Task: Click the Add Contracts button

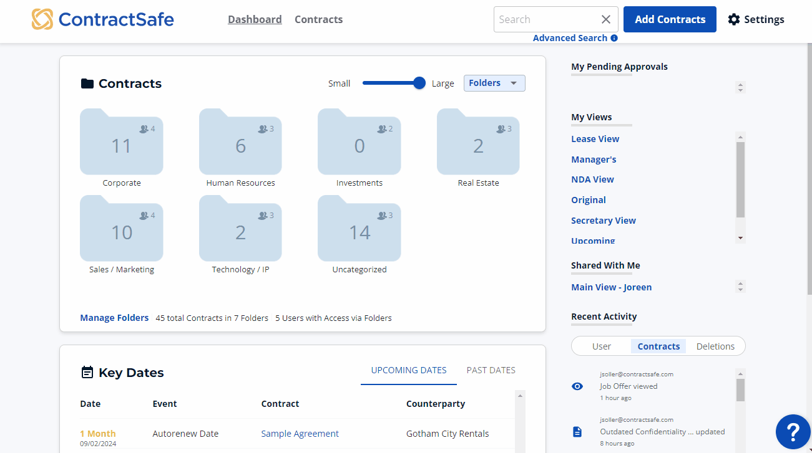Action: [x=670, y=19]
